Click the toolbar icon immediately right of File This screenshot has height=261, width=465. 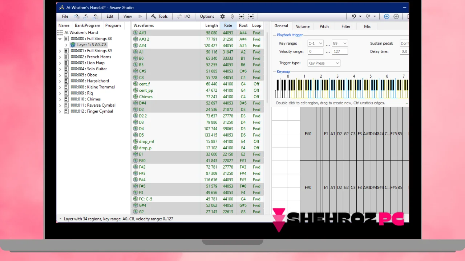coord(77,16)
